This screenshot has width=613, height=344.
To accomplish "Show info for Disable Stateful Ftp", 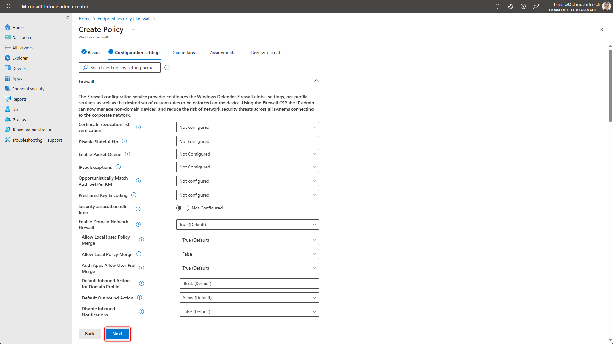I will point(124,141).
